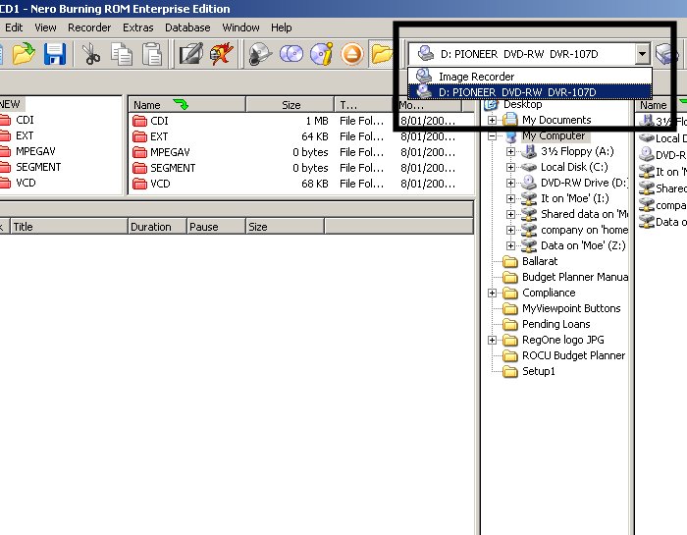Expand the 3½ Floppy (A:) node
Viewport: 687px width, 535px height.
coord(510,151)
